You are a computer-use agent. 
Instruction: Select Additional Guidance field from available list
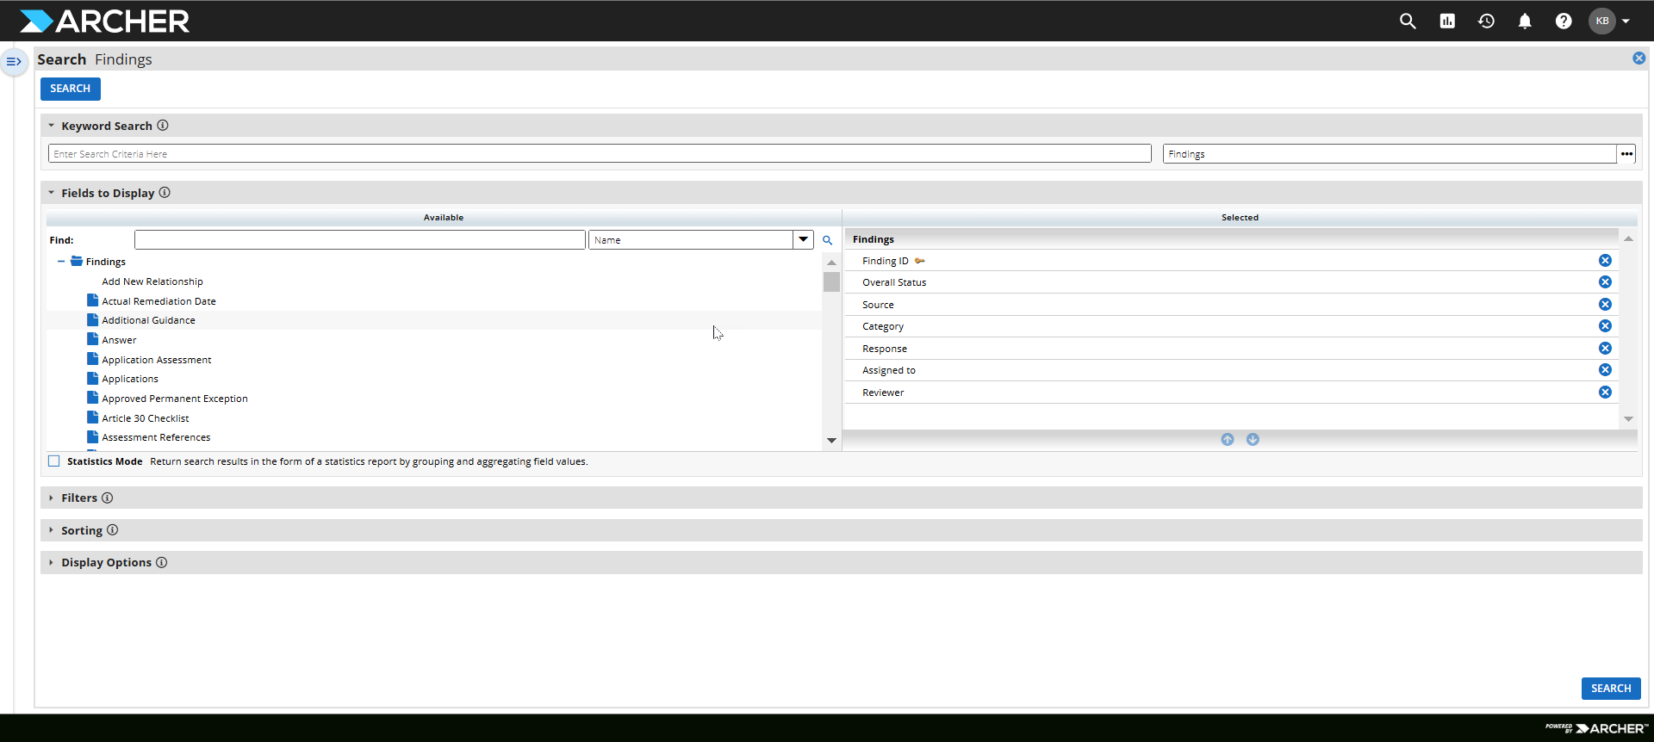tap(148, 320)
